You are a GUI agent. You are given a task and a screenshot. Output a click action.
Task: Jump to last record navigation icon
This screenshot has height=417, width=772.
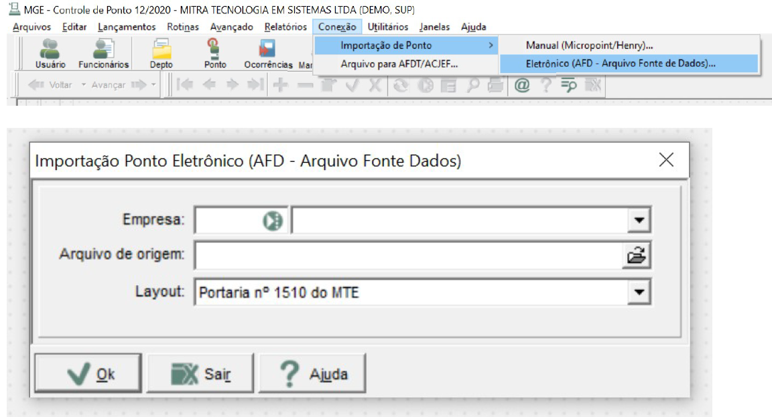(x=255, y=85)
